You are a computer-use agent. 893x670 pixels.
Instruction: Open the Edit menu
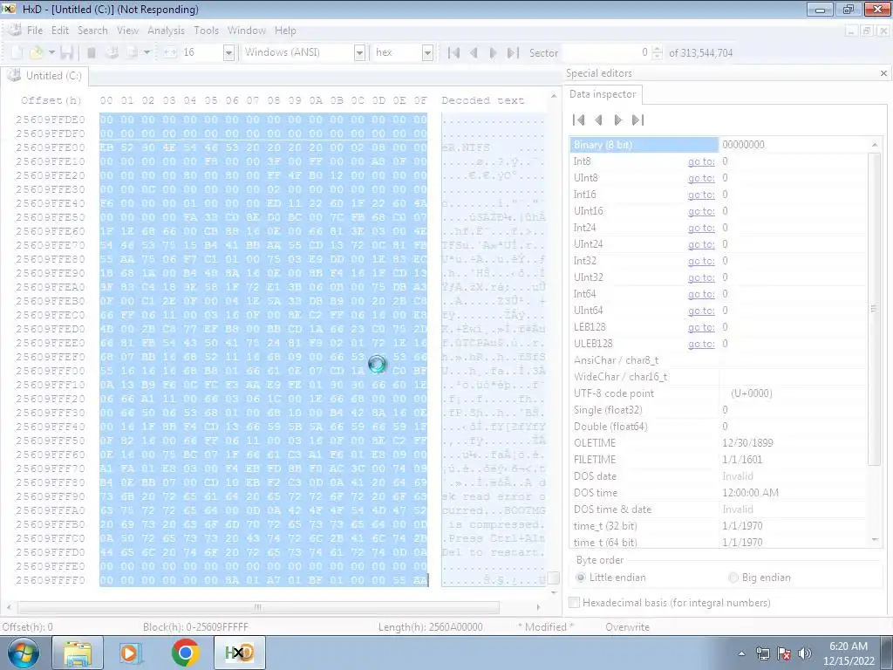pyautogui.click(x=60, y=31)
